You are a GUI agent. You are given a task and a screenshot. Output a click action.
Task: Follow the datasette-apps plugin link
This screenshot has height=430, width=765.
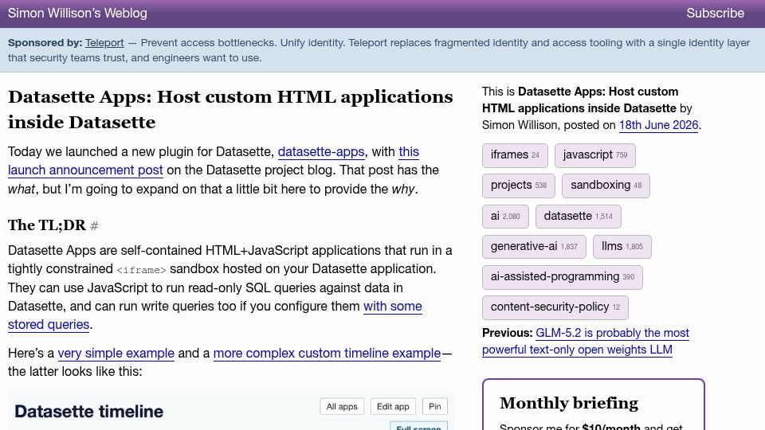[321, 151]
